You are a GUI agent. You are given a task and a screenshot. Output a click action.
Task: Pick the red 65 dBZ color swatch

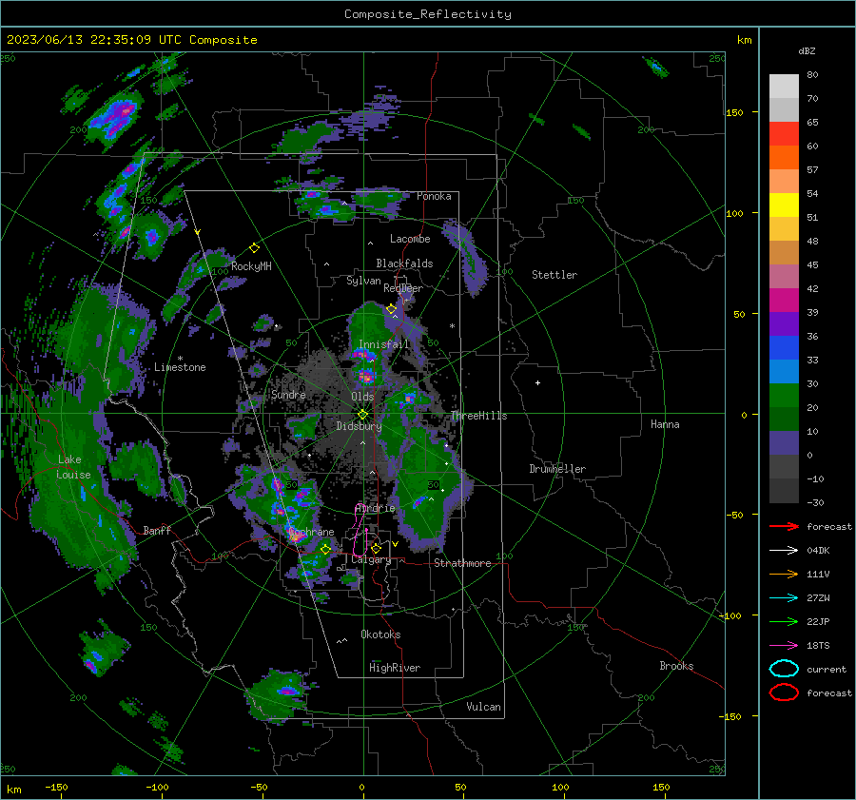tap(784, 133)
